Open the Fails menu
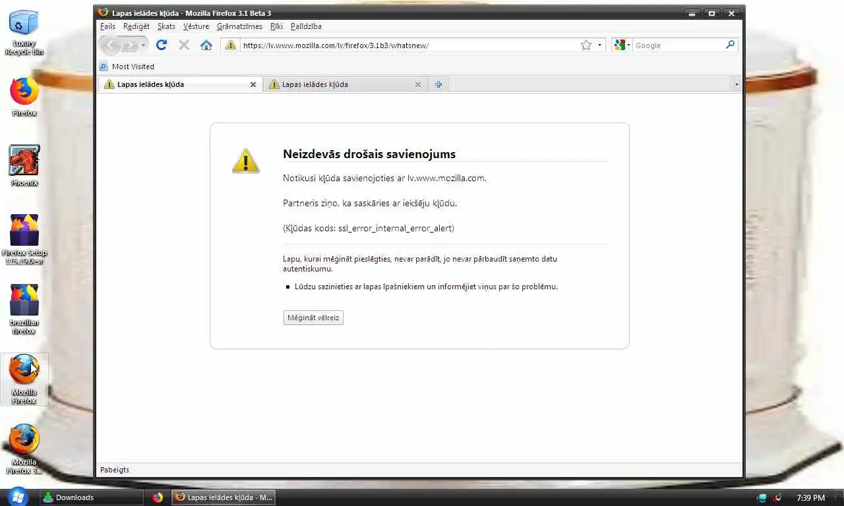844x506 pixels. (x=107, y=26)
